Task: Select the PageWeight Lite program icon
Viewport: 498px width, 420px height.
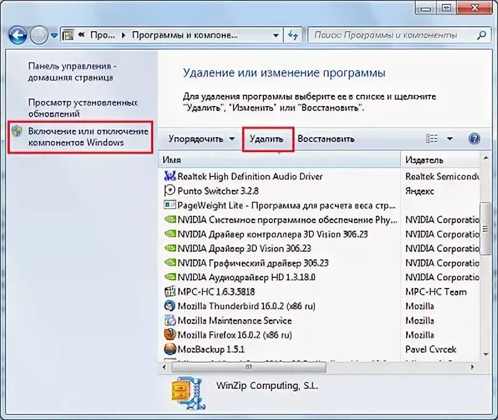Action: 170,205
